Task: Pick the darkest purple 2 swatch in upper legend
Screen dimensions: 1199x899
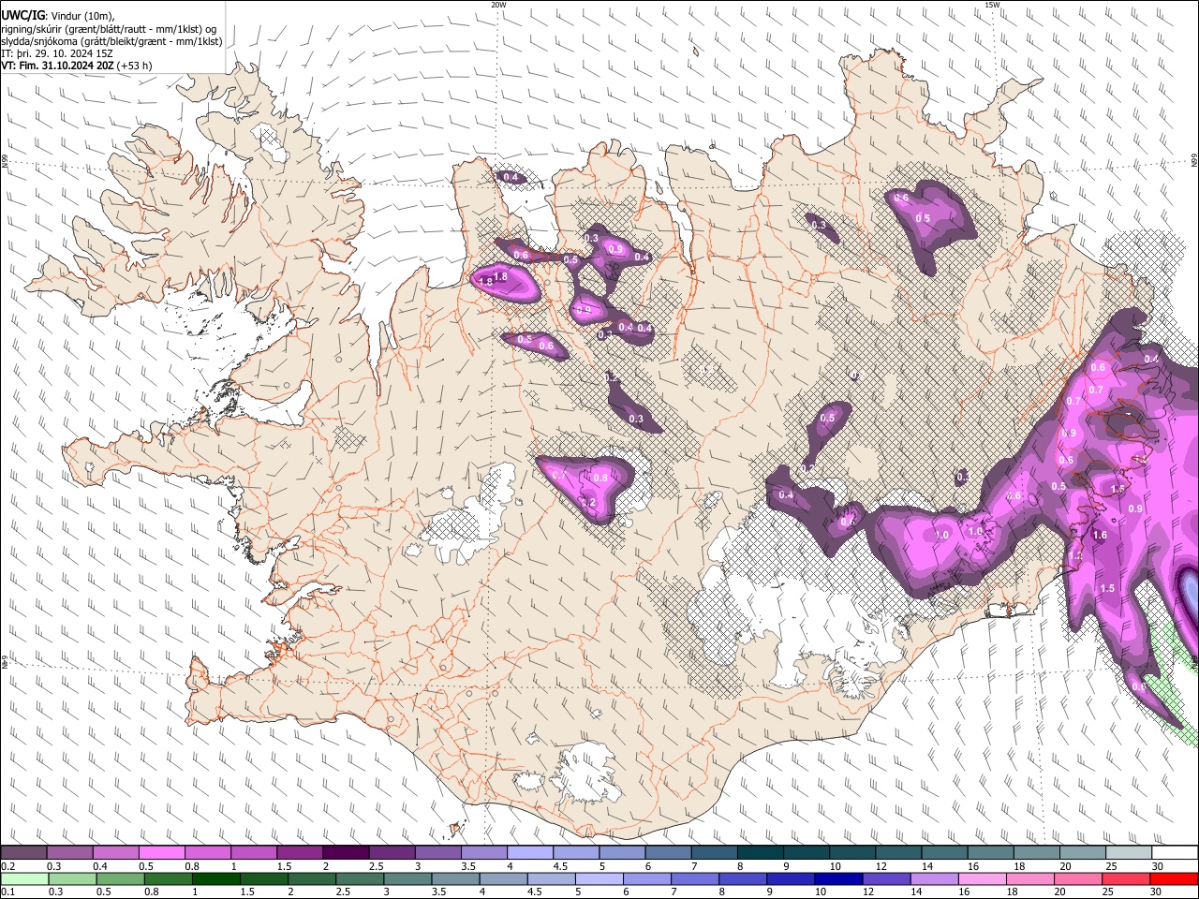Action: click(346, 853)
